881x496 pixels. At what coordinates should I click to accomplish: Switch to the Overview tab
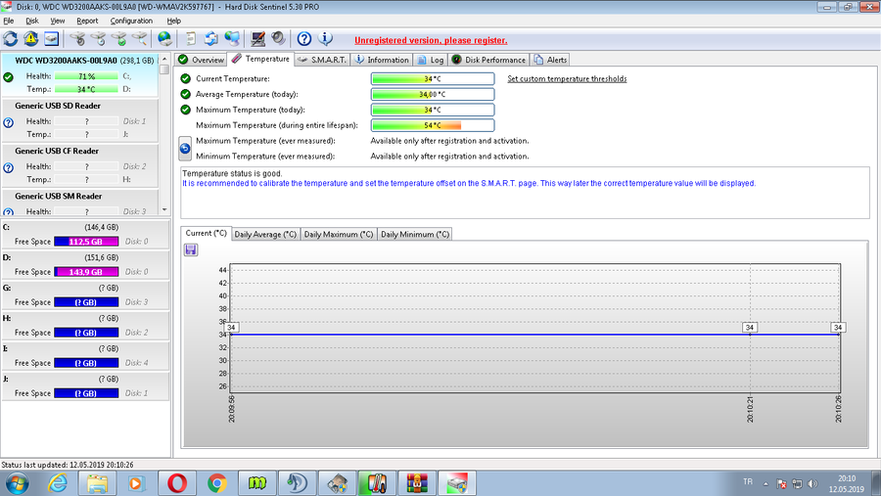(x=201, y=60)
